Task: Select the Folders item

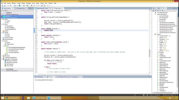Action: point(6,31)
